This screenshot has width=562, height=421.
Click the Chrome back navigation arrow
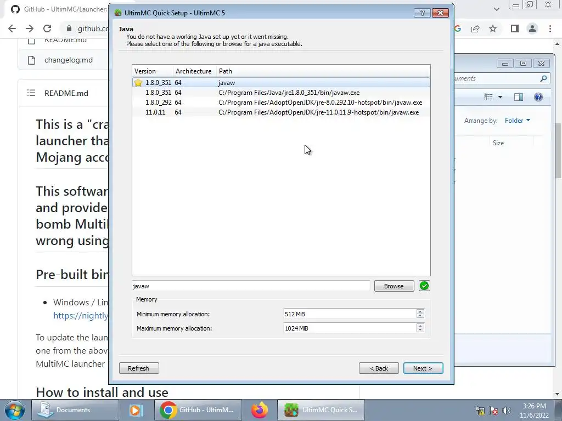tap(12, 29)
